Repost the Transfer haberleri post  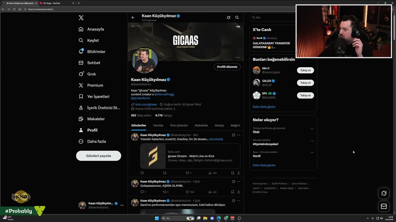(x=165, y=173)
